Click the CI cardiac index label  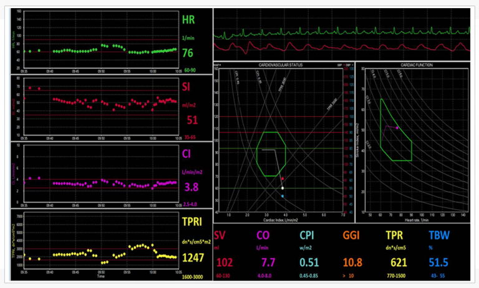(186, 154)
